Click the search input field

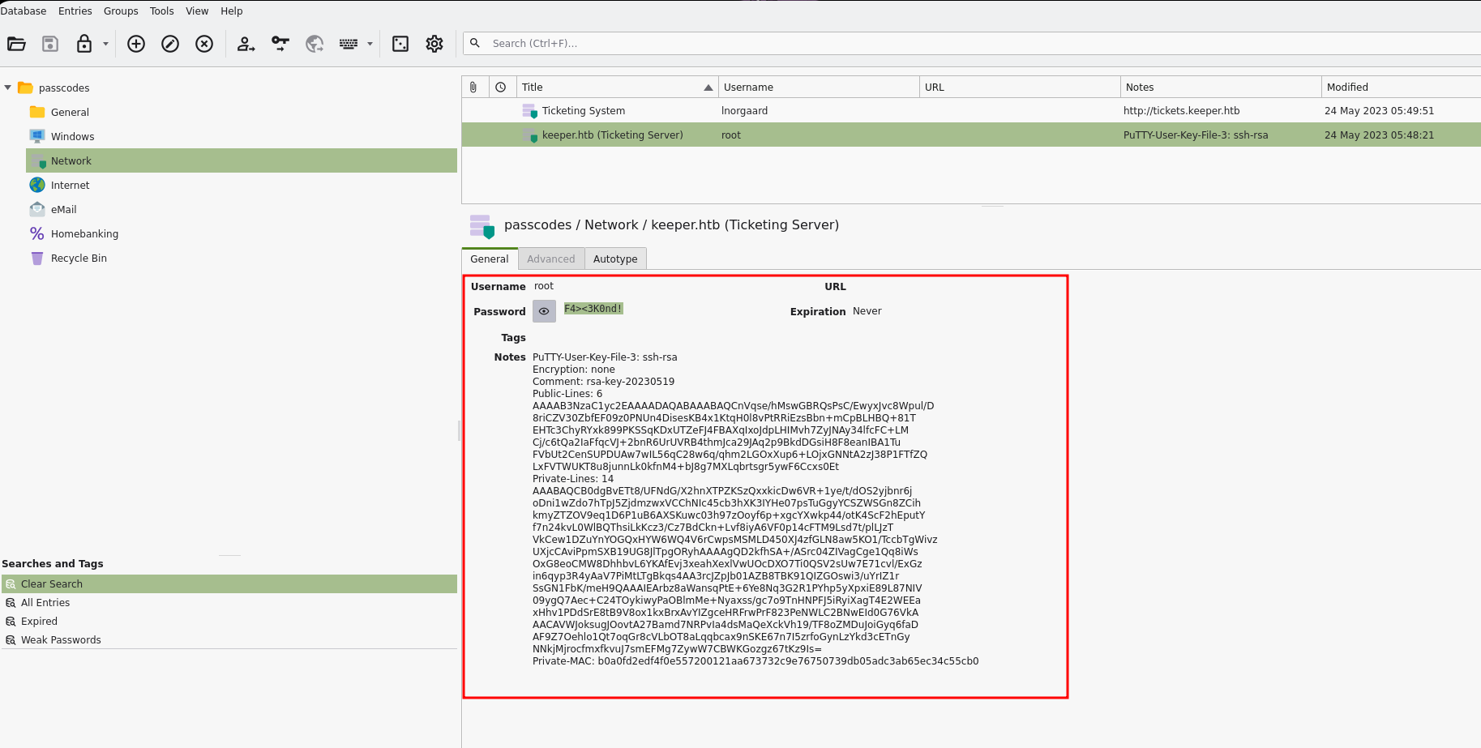click(973, 44)
